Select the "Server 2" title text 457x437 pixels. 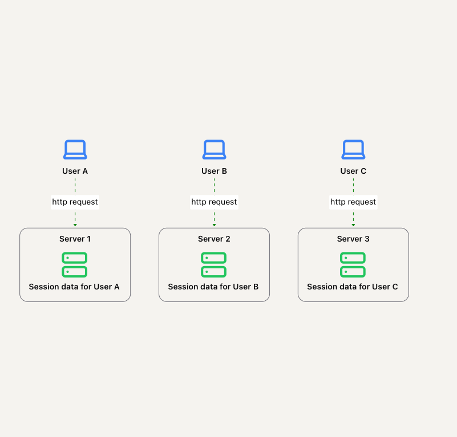(x=214, y=239)
